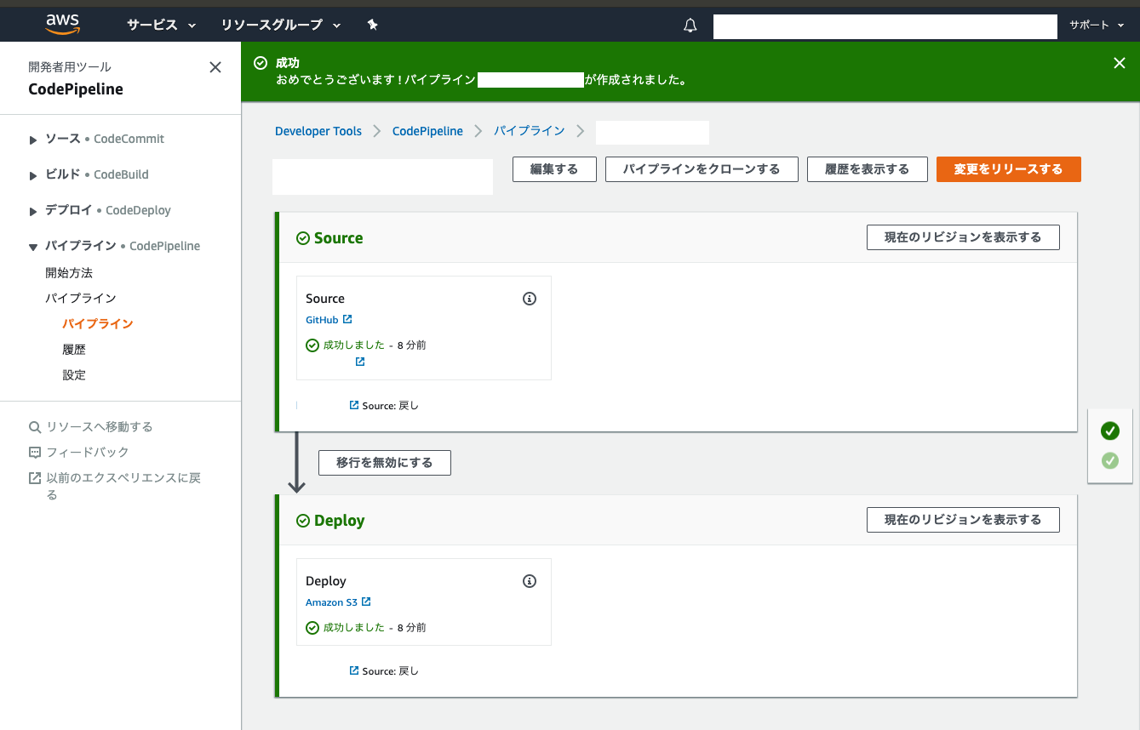Click the 履歴を表示する button

tap(867, 169)
